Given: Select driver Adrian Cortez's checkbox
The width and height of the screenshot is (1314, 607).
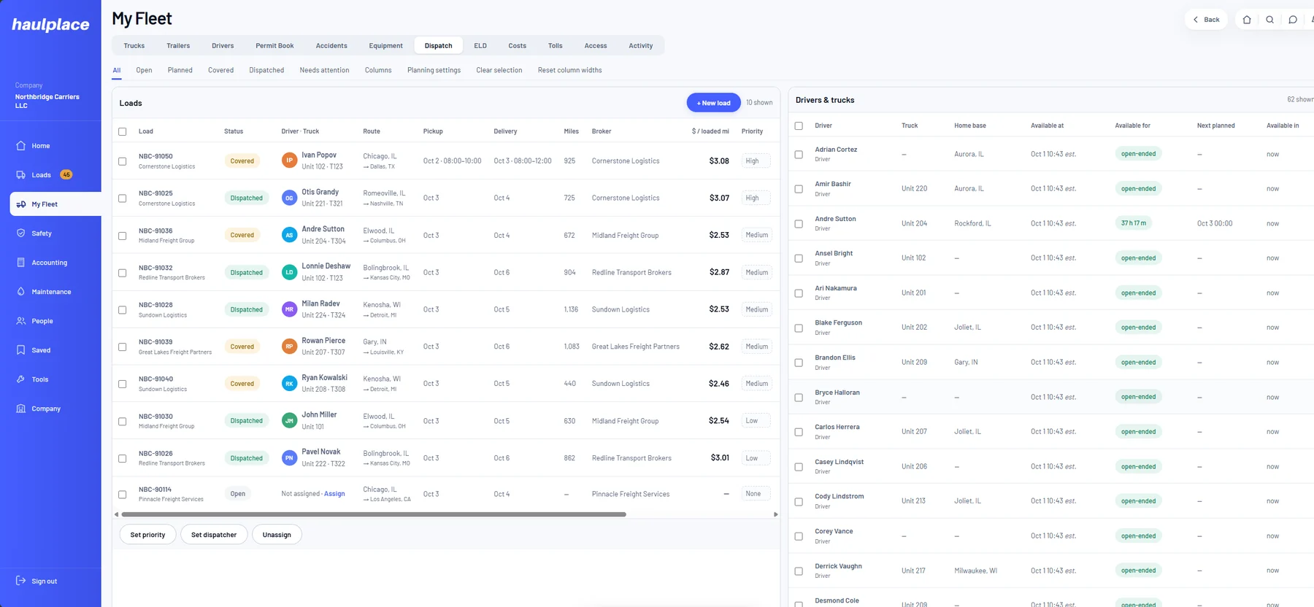Looking at the screenshot, I should pos(799,155).
